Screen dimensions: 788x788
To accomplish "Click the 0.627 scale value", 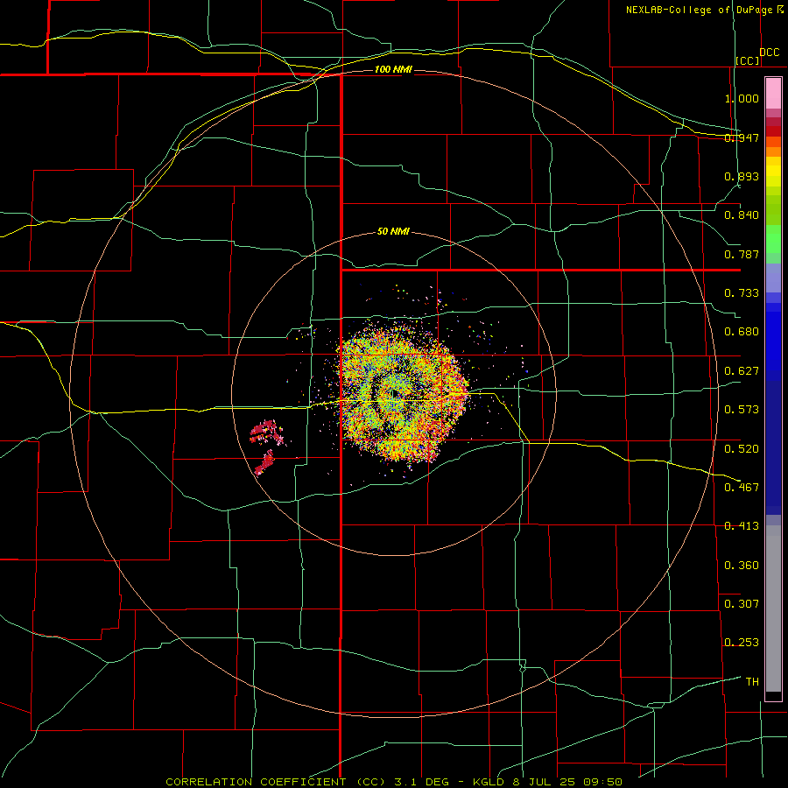I will click(x=742, y=371).
